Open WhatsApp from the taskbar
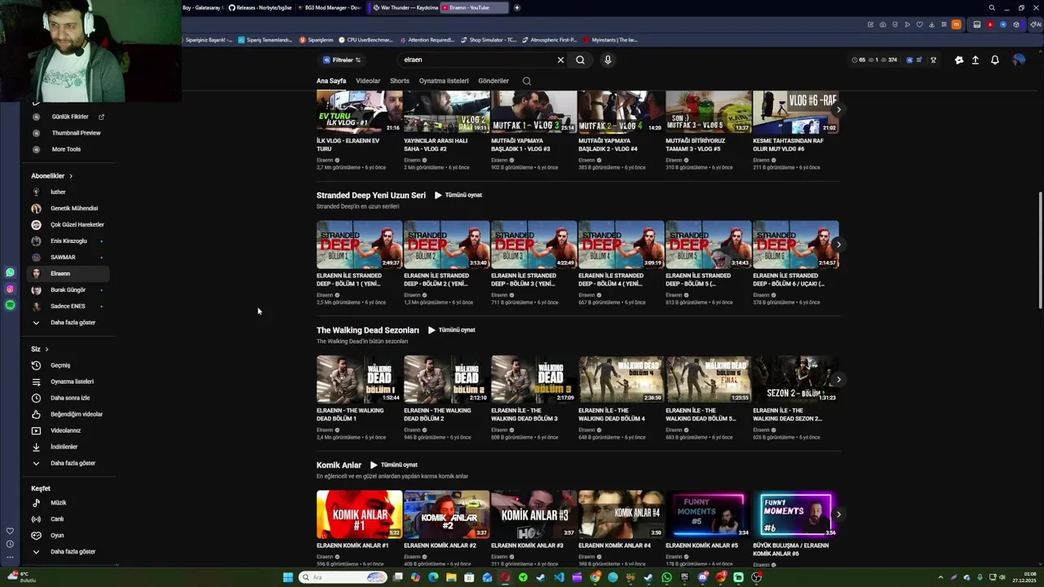 666,577
